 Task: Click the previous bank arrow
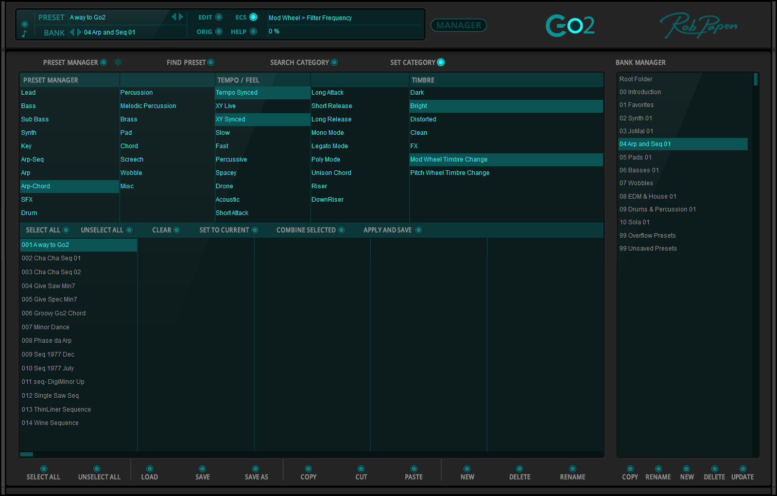click(x=72, y=32)
